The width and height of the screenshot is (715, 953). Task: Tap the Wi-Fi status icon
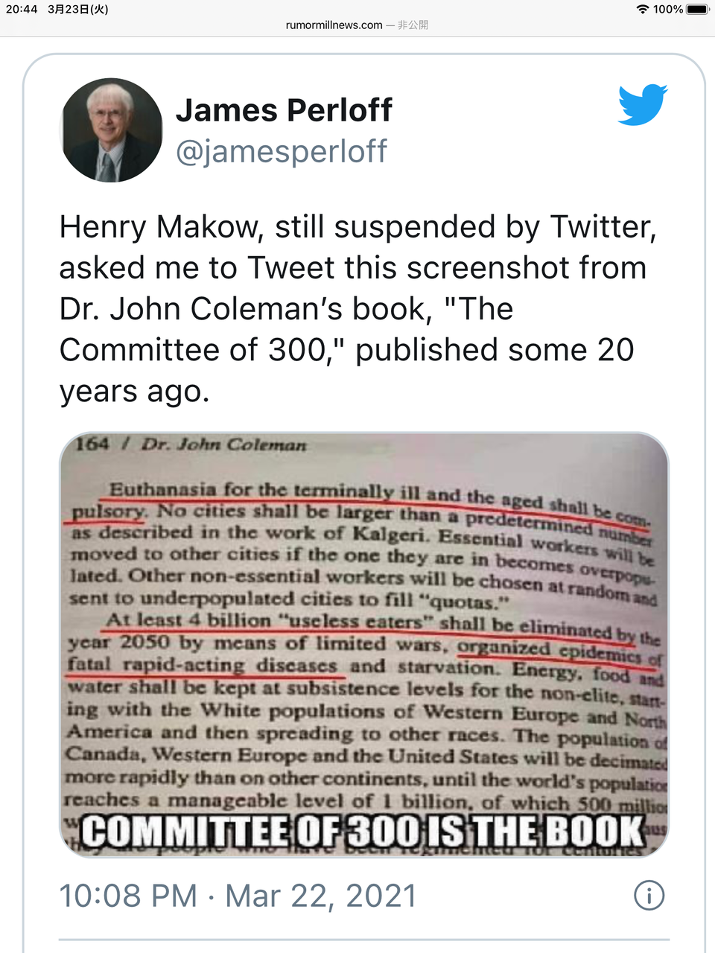tap(643, 9)
